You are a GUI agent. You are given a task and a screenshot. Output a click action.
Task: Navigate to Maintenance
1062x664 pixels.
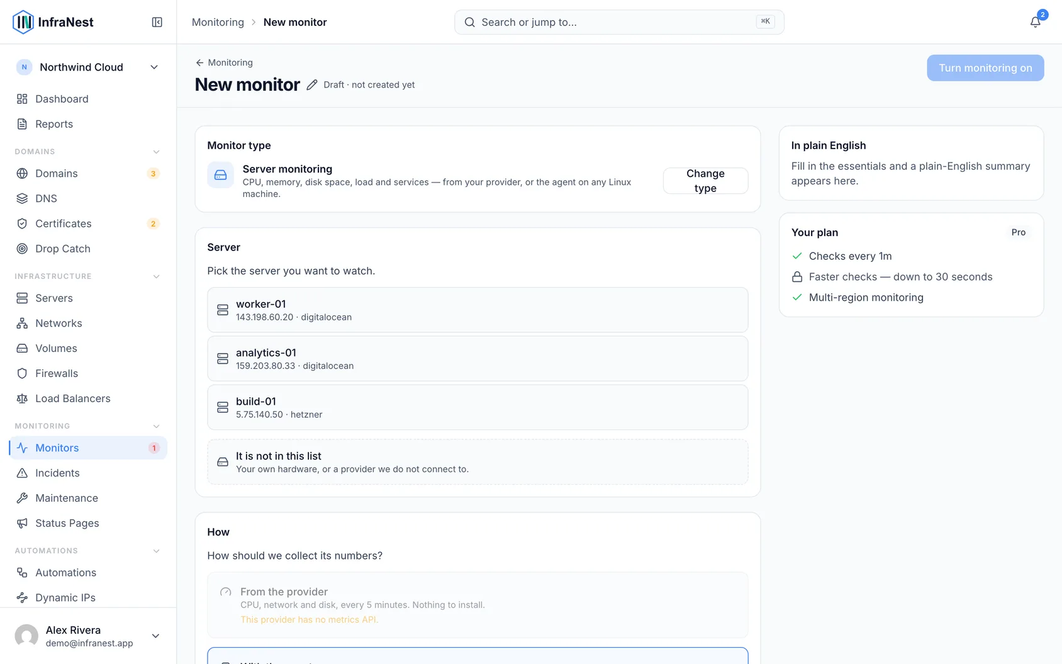click(88, 498)
